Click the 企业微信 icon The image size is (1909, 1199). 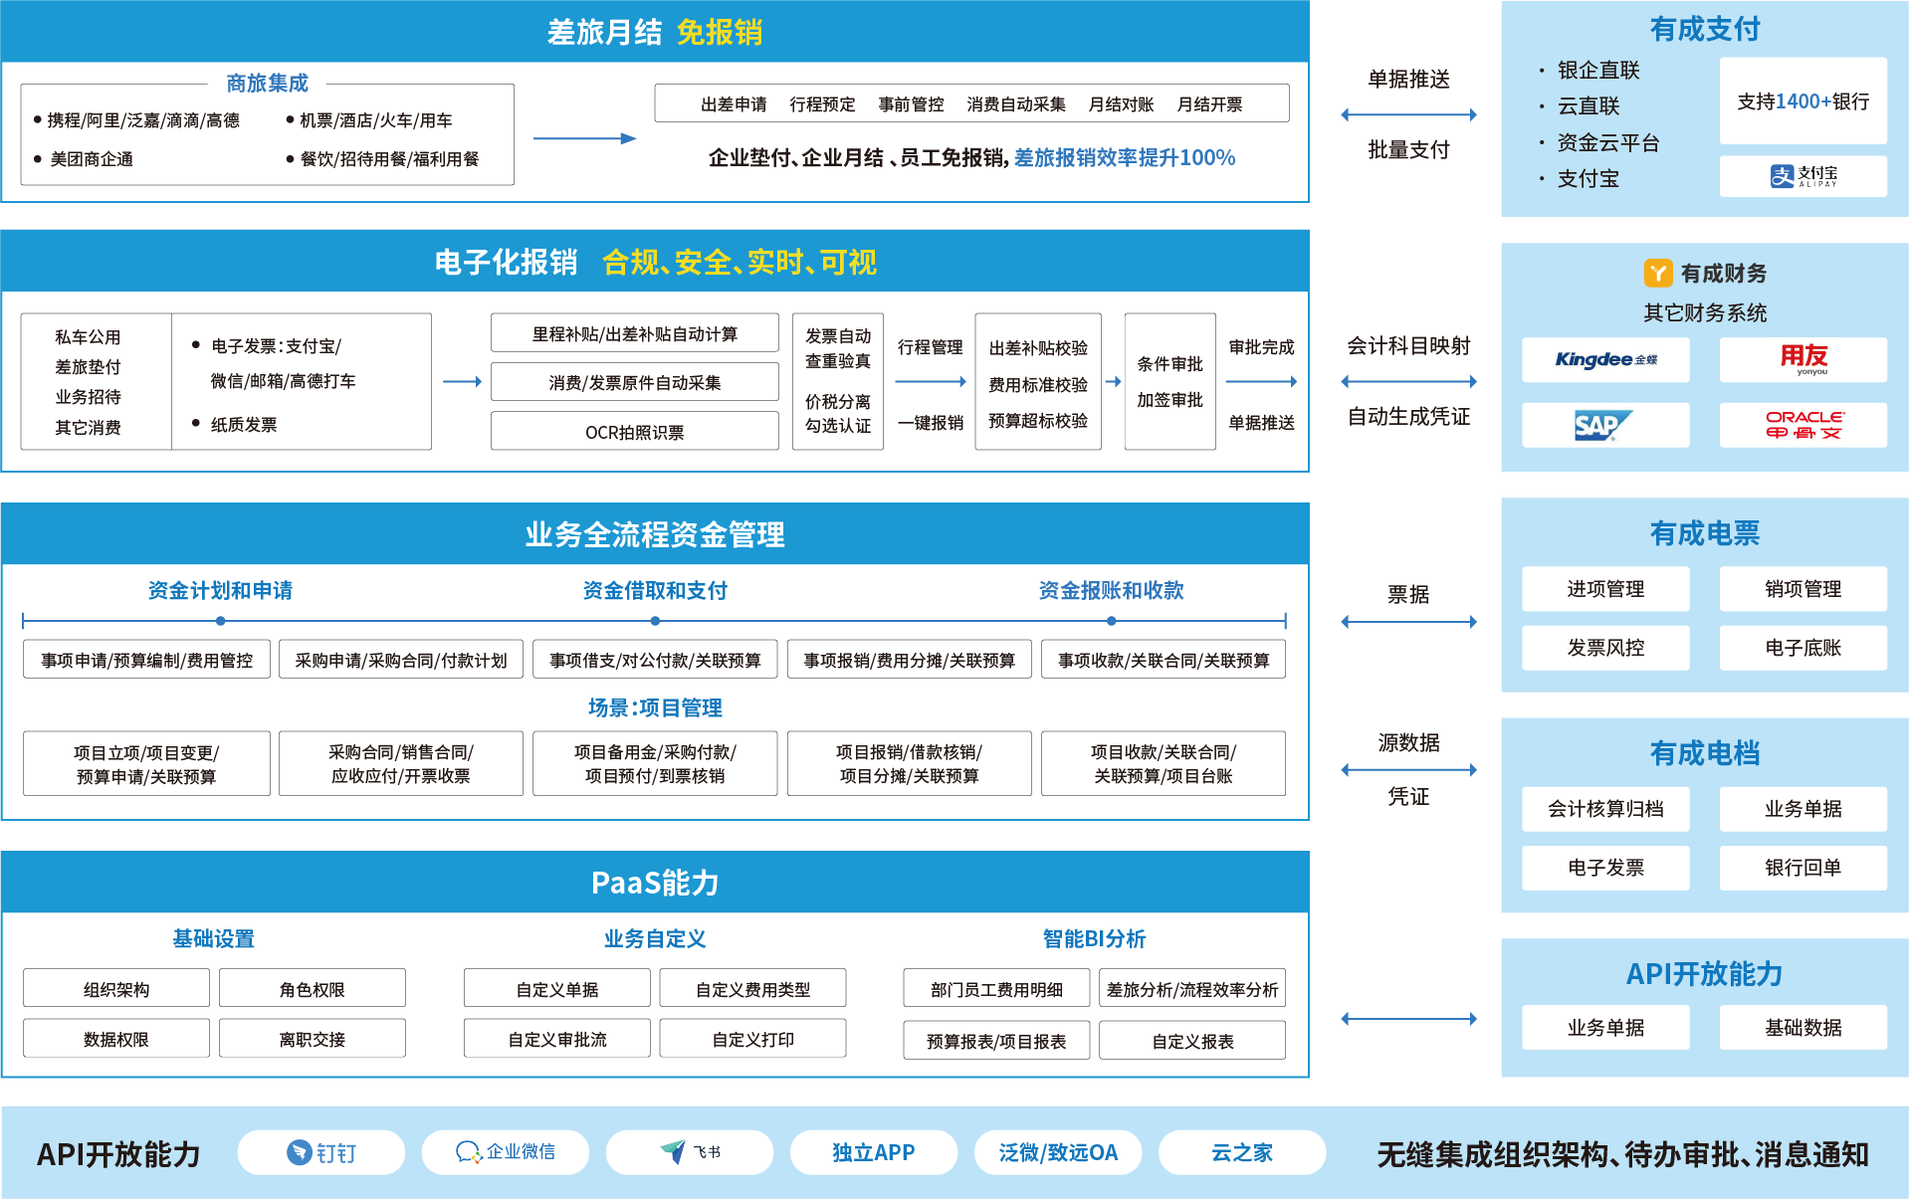504,1152
